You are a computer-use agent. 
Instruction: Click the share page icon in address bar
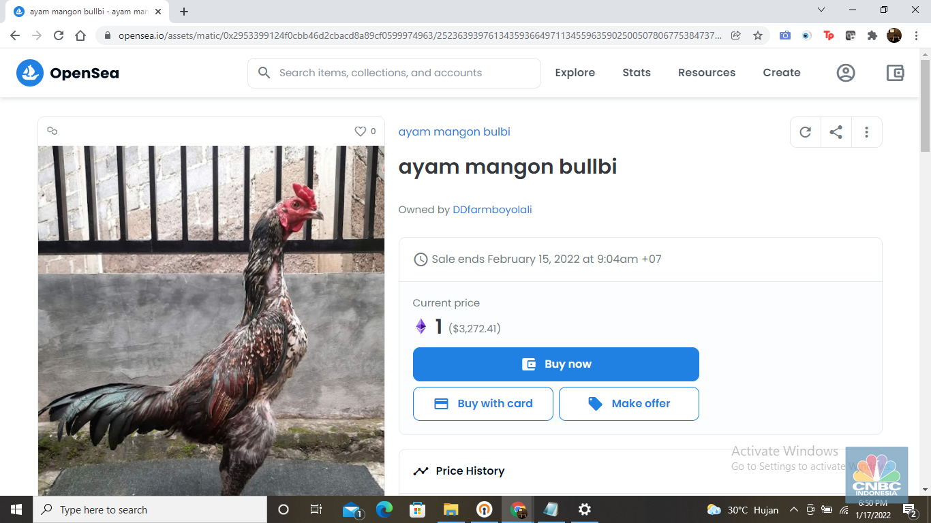[736, 35]
